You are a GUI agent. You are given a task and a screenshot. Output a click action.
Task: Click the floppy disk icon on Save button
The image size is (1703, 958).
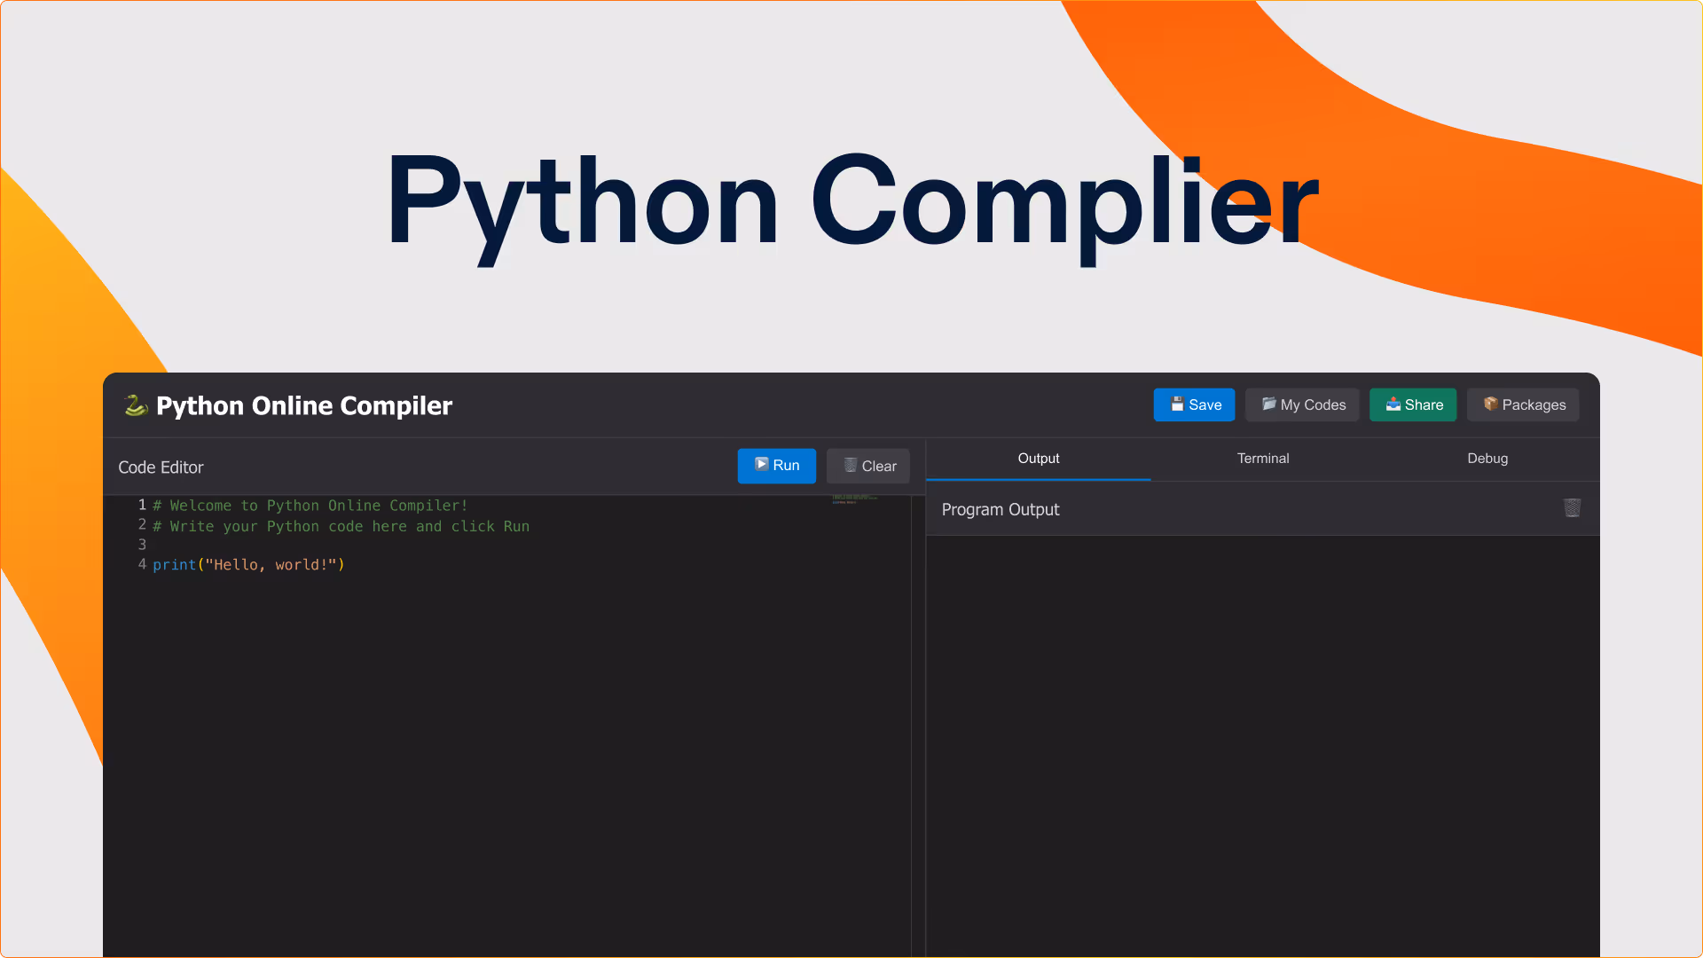pos(1176,404)
